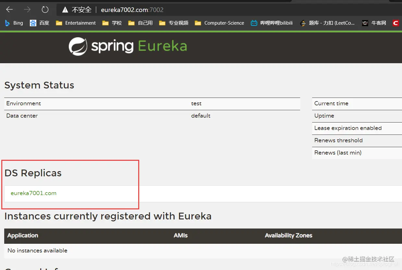
Task: Click the No instances available row
Action: coord(203,251)
